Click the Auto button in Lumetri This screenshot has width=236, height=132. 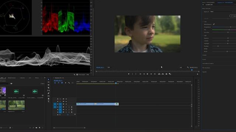[233, 16]
